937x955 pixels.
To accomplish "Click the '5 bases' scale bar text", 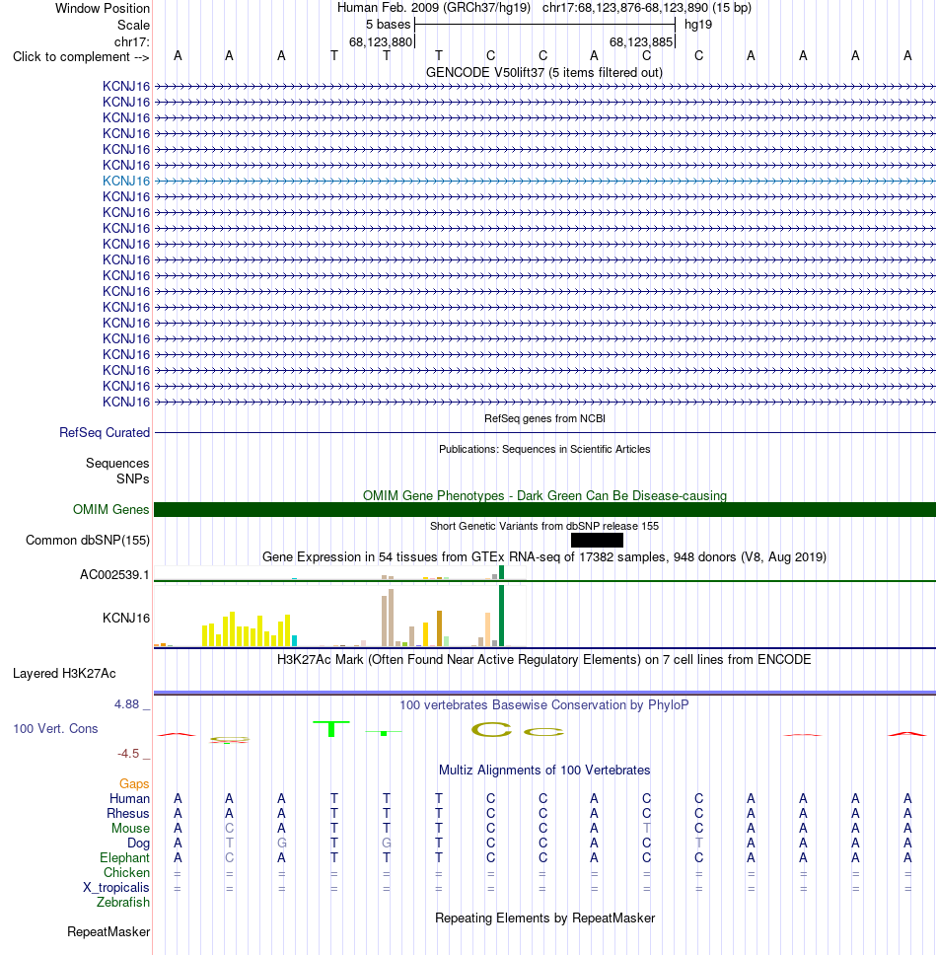I will [388, 25].
